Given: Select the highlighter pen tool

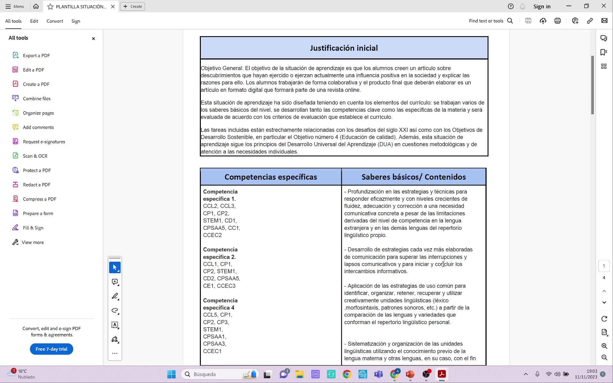Looking at the screenshot, I should [115, 296].
